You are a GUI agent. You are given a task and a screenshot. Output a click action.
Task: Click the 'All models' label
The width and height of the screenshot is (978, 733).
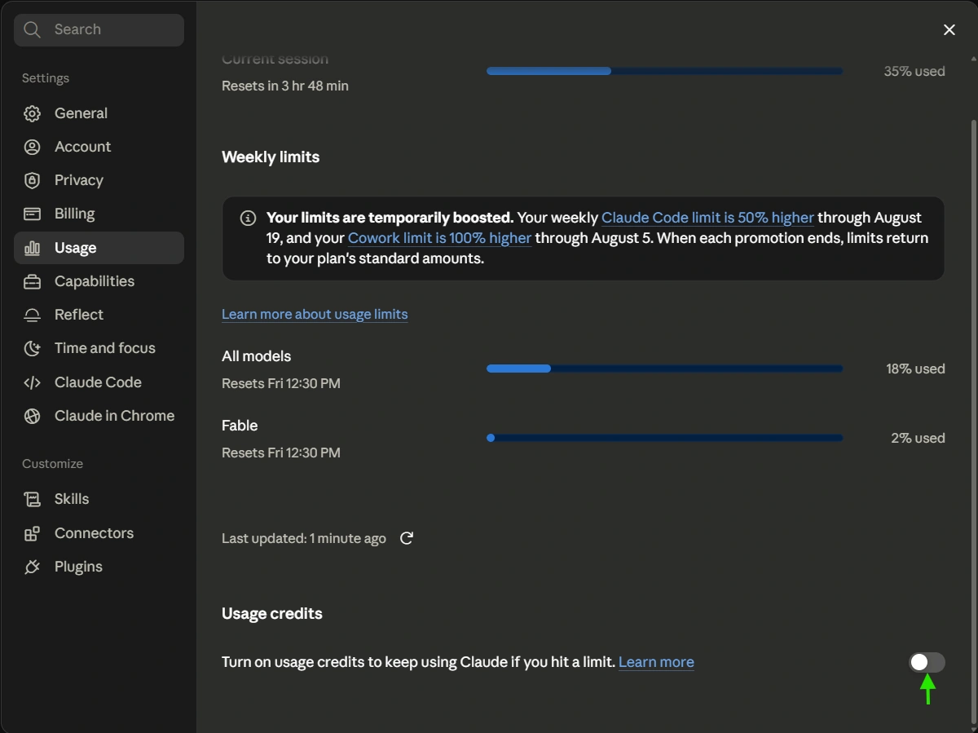[x=256, y=356]
